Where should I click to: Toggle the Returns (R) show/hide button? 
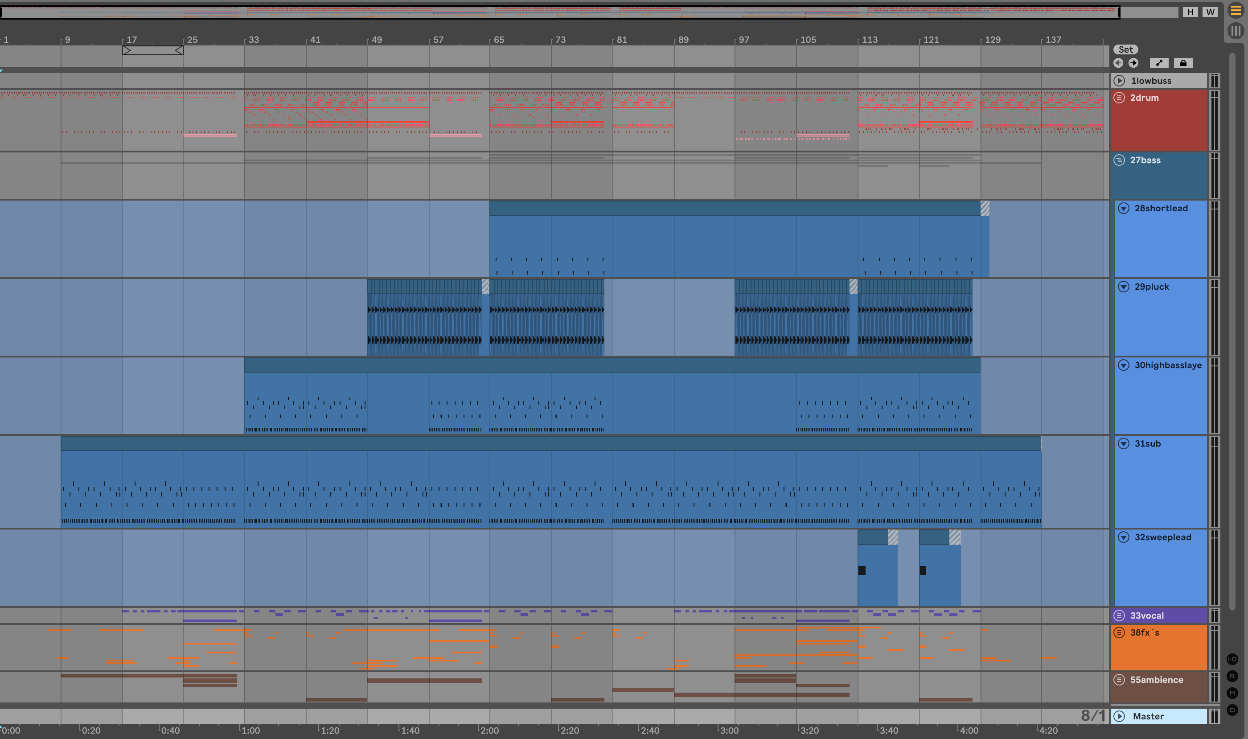(1232, 676)
